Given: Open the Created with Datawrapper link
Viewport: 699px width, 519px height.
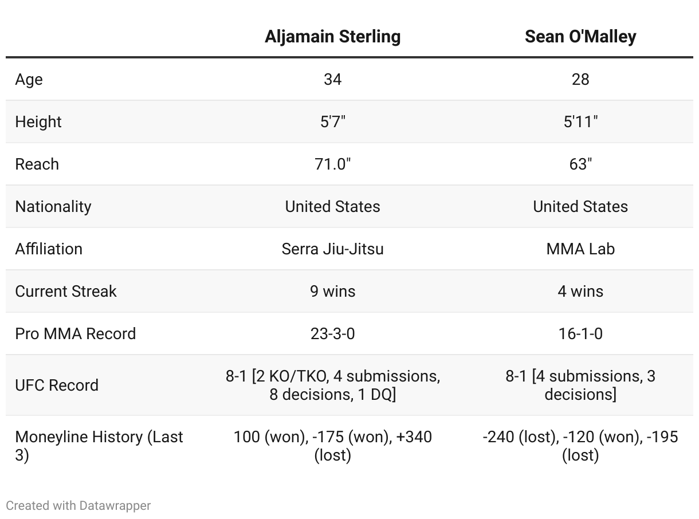Looking at the screenshot, I should (78, 505).
